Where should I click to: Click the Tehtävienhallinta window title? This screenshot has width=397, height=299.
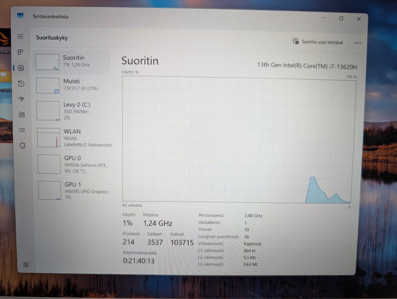50,17
